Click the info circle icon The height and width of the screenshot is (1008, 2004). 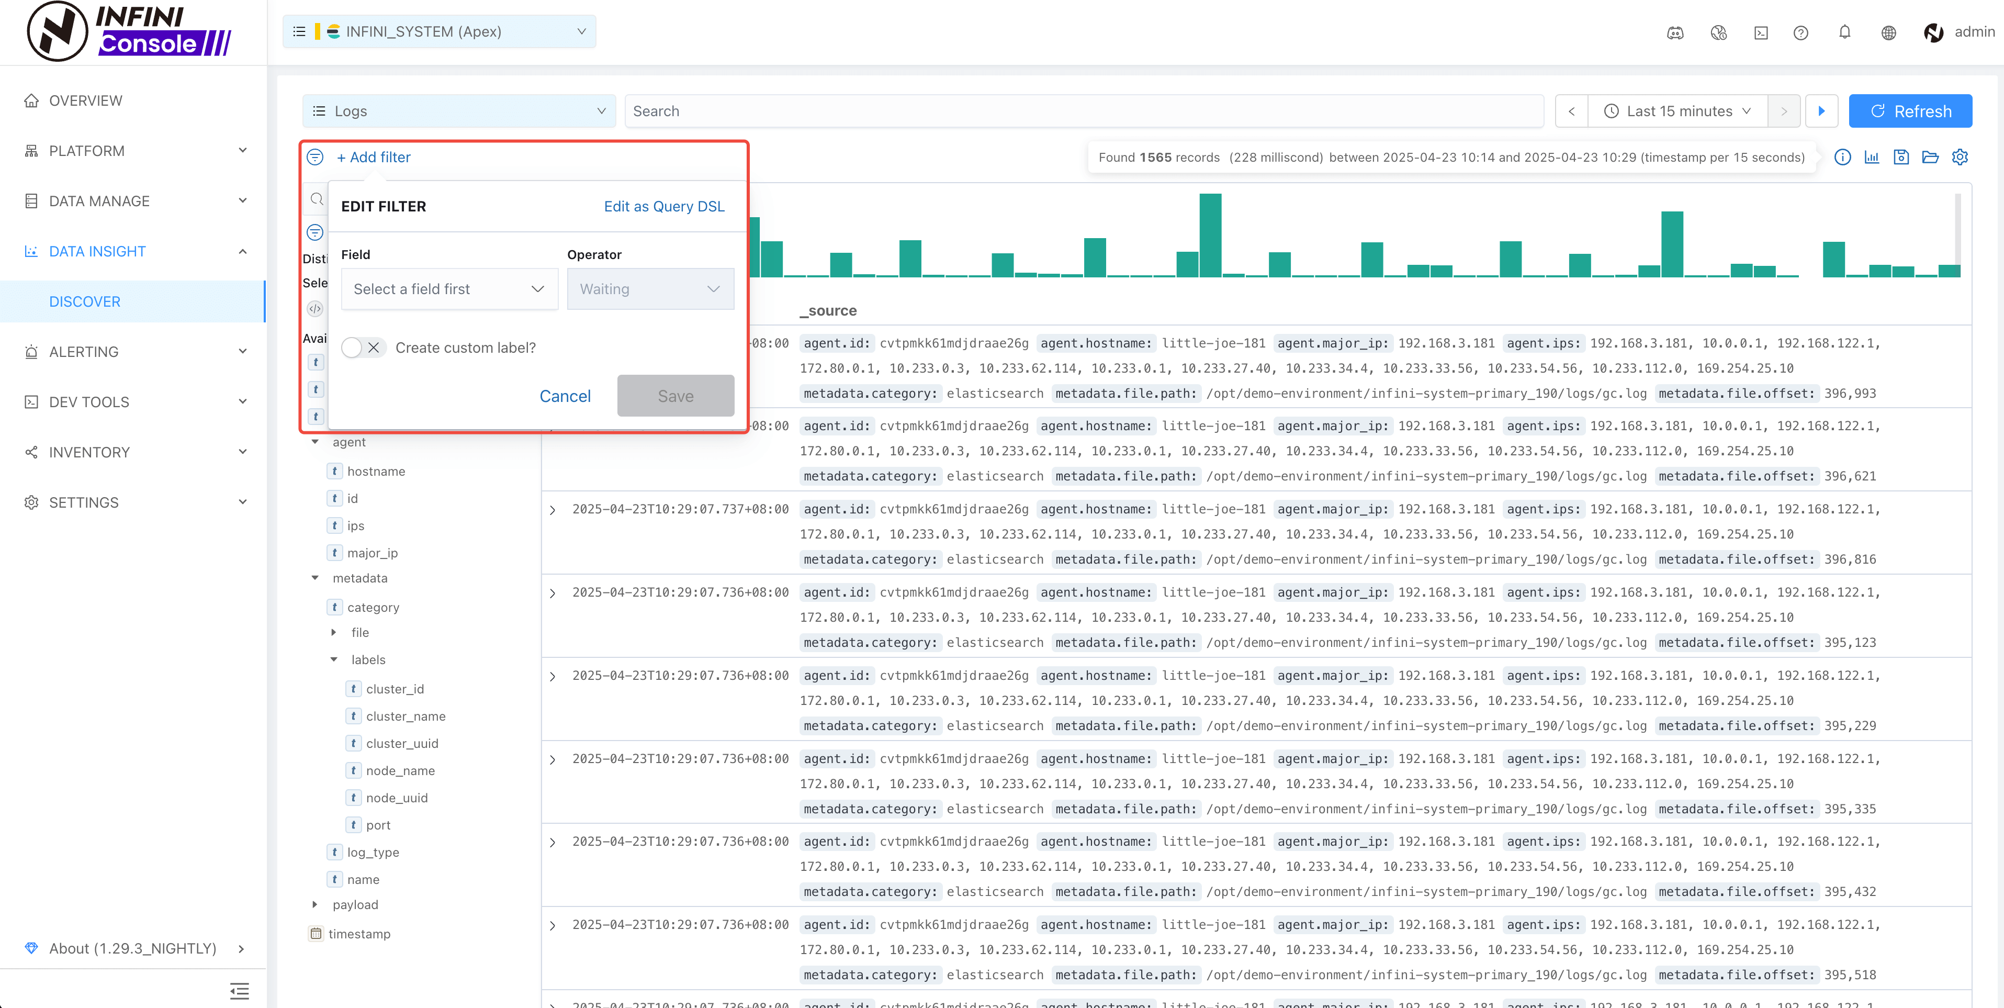pyautogui.click(x=1842, y=157)
